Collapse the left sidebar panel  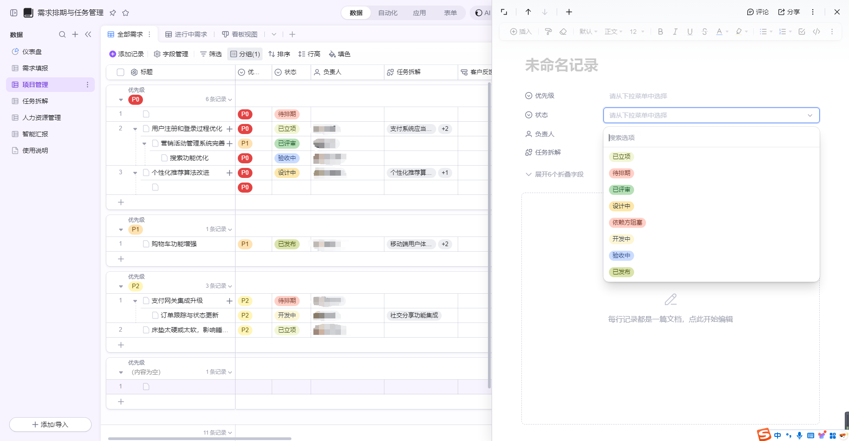pos(88,34)
